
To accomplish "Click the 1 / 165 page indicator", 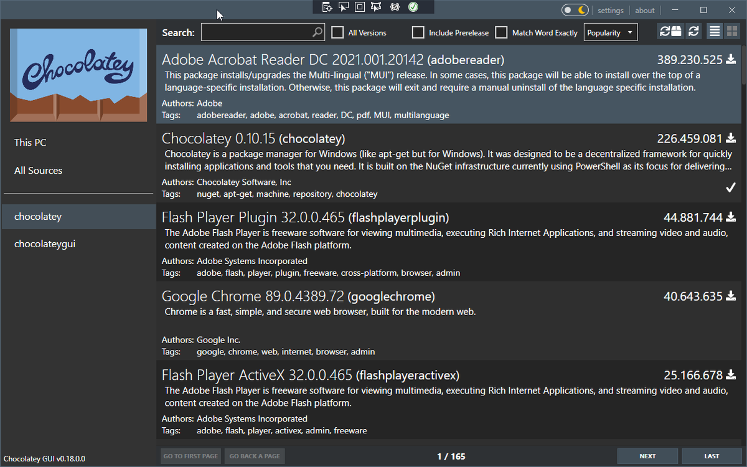I will tap(451, 456).
